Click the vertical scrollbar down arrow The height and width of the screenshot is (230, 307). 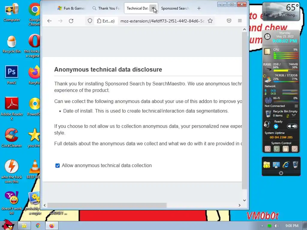pyautogui.click(x=244, y=200)
